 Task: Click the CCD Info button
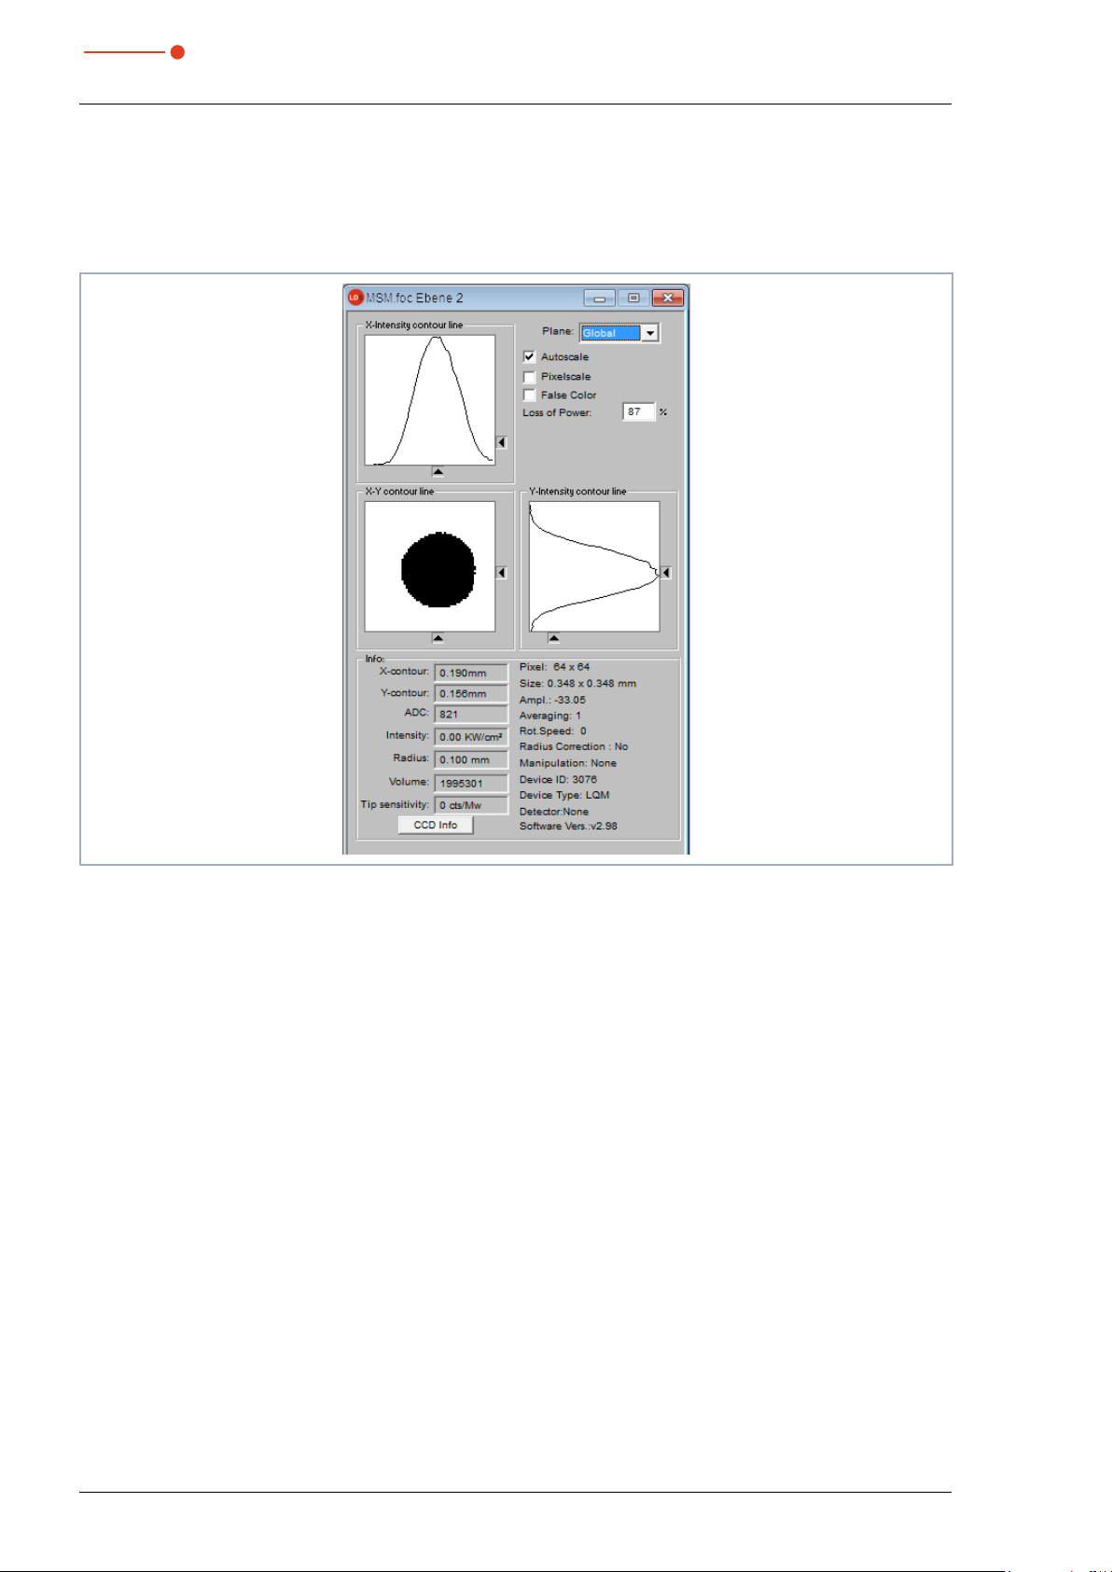[x=436, y=825]
